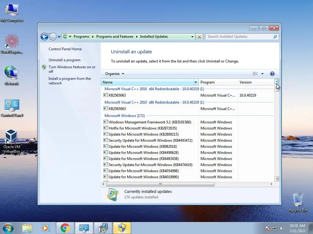Open the DataWagon desktop shortcut
The image size is (313, 234).
tap(12, 44)
